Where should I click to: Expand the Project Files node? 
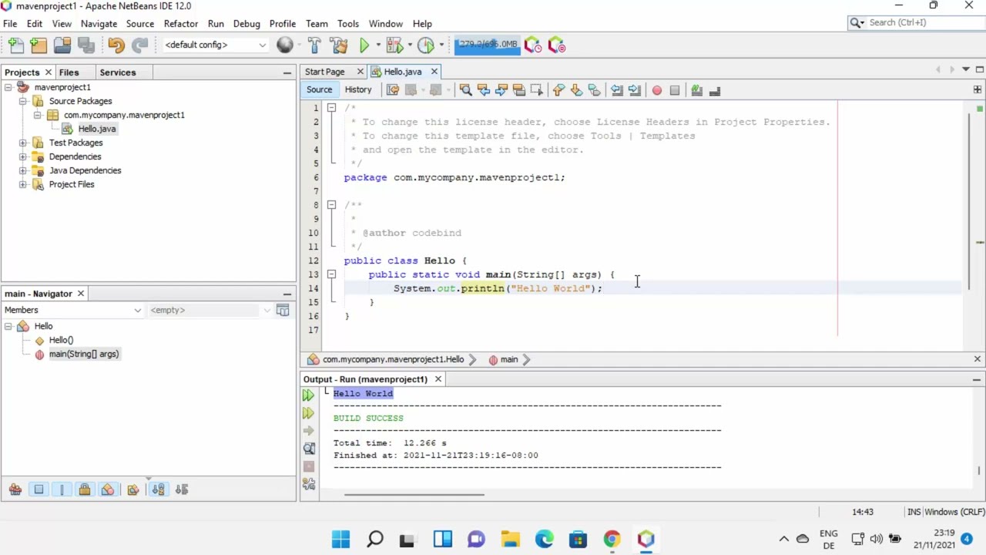[23, 184]
